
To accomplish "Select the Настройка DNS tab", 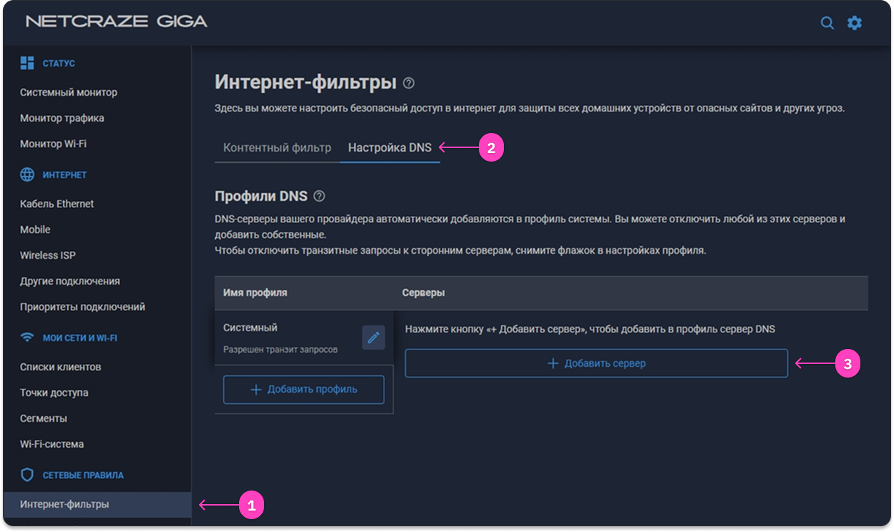I will (x=389, y=148).
